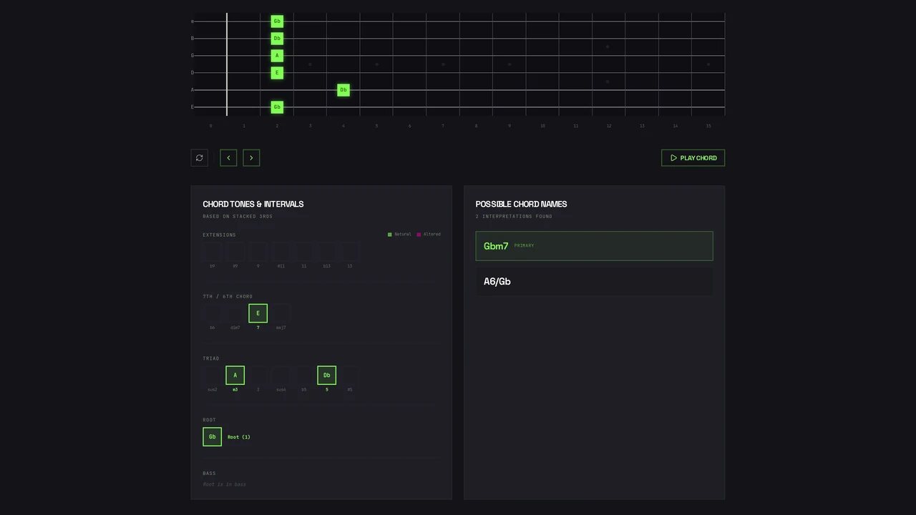Screen dimensions: 916x515
Task: Click the empty 13 extension box
Action: 350,252
